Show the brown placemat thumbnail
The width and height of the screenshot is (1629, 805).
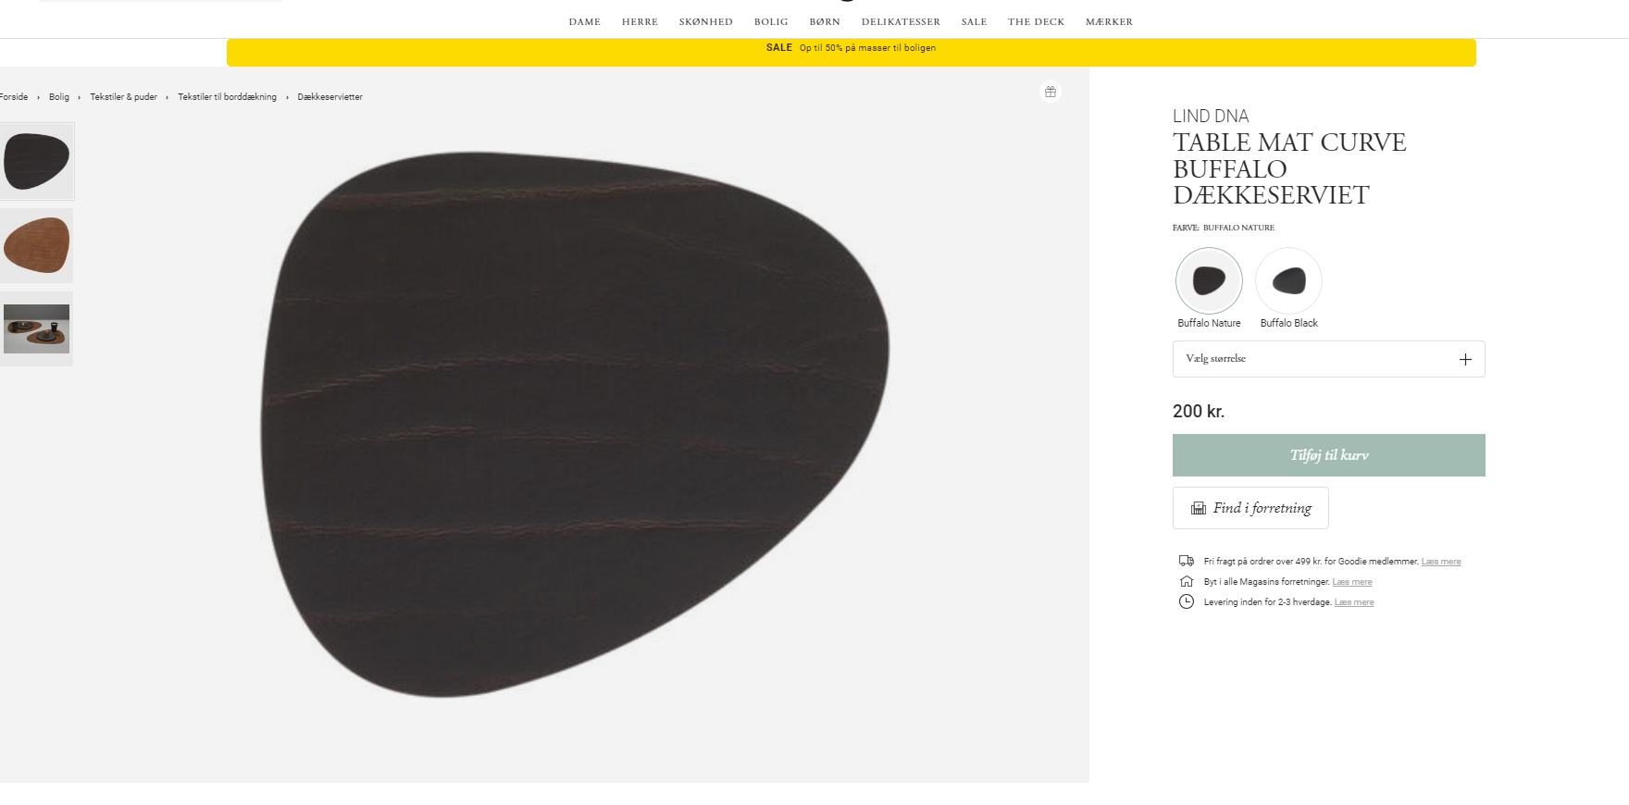tap(36, 245)
